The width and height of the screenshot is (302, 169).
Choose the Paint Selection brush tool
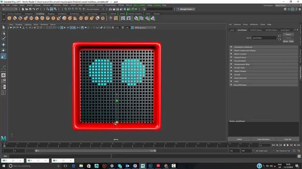pos(3,38)
